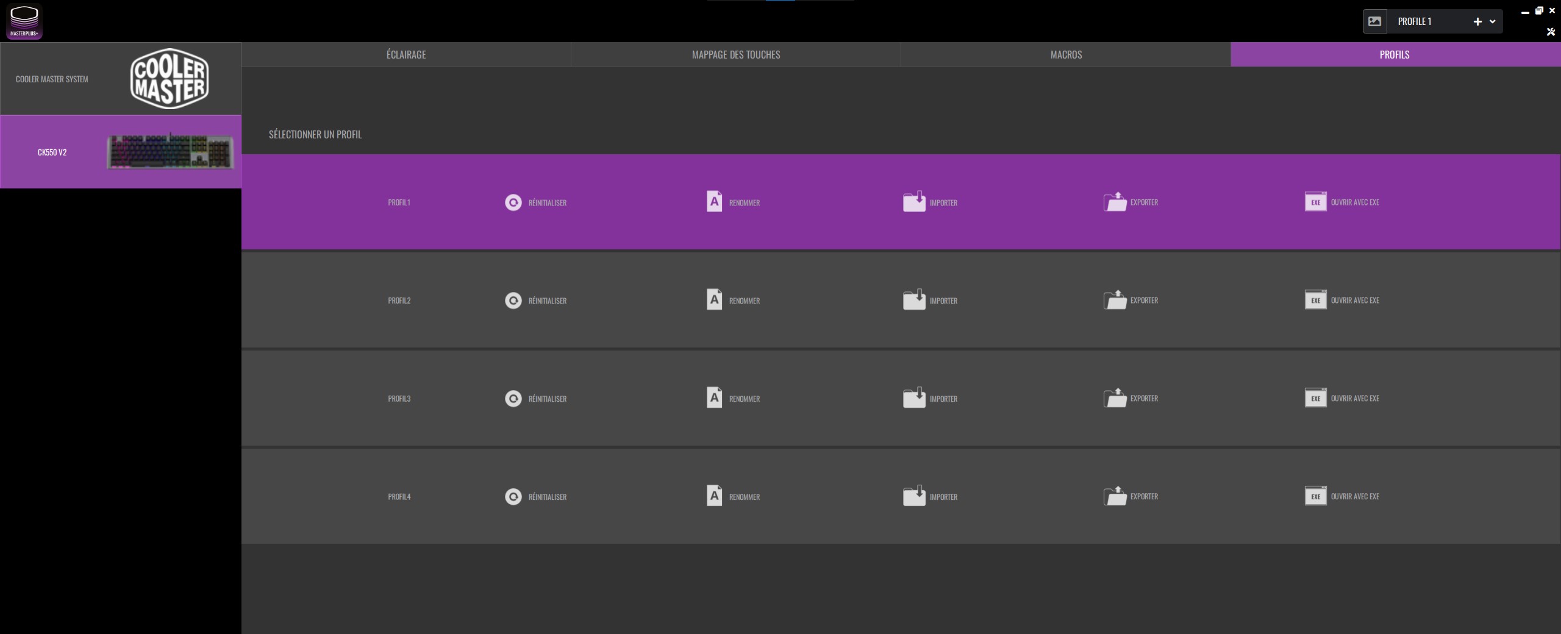This screenshot has width=1561, height=634.
Task: Add a new profile with plus button
Action: point(1477,21)
